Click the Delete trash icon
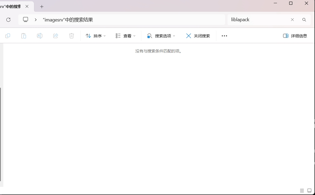Image resolution: width=315 pixels, height=195 pixels. click(72, 36)
